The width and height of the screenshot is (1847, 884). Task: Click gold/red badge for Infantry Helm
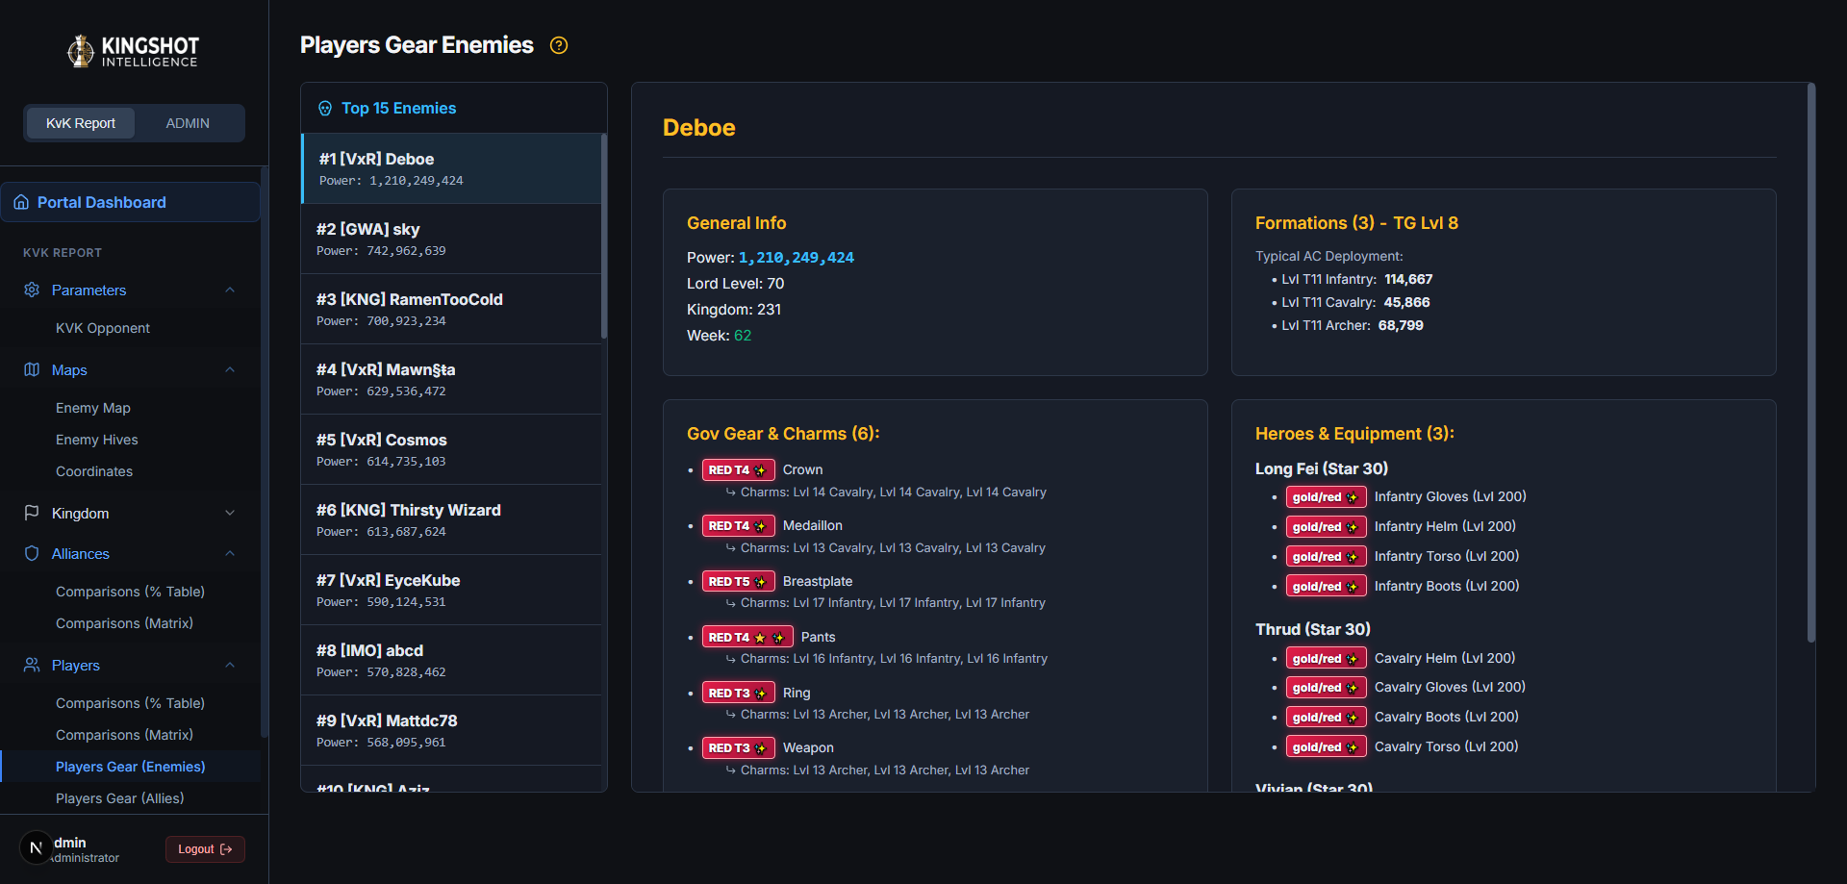pos(1326,527)
